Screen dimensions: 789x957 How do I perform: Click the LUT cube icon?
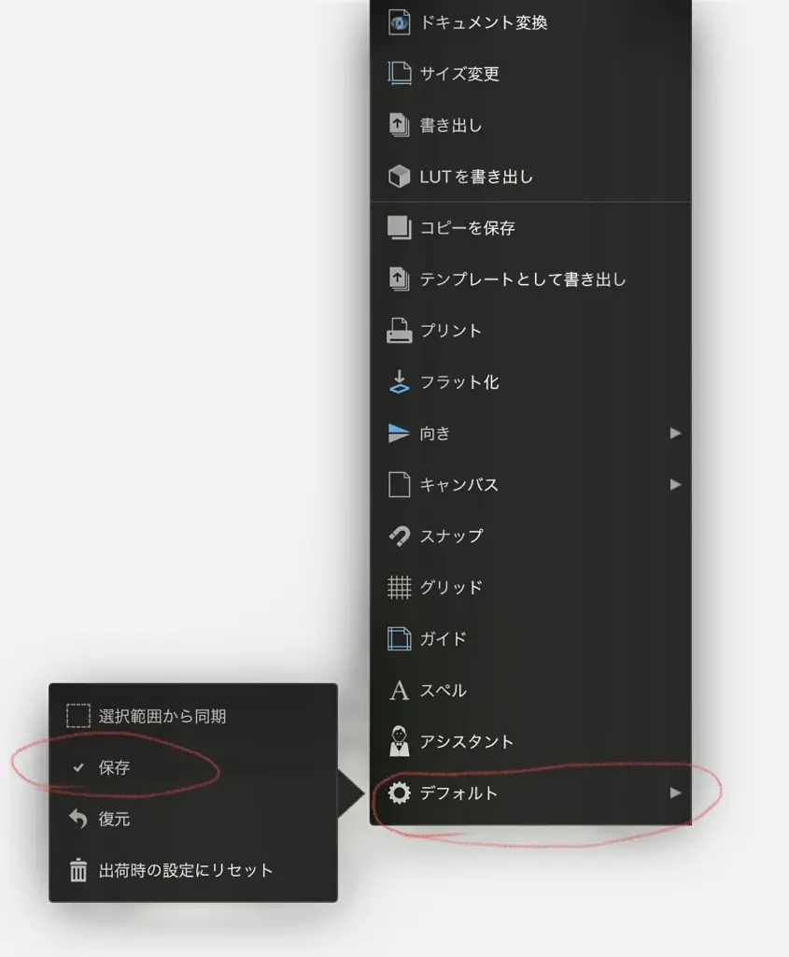point(400,177)
